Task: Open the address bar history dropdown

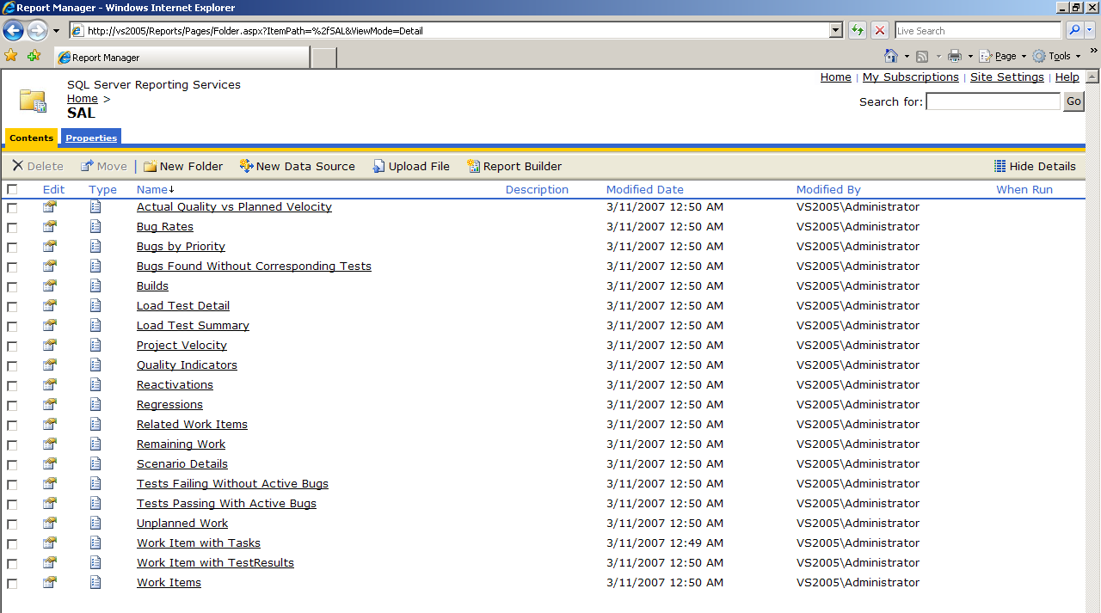Action: point(836,30)
